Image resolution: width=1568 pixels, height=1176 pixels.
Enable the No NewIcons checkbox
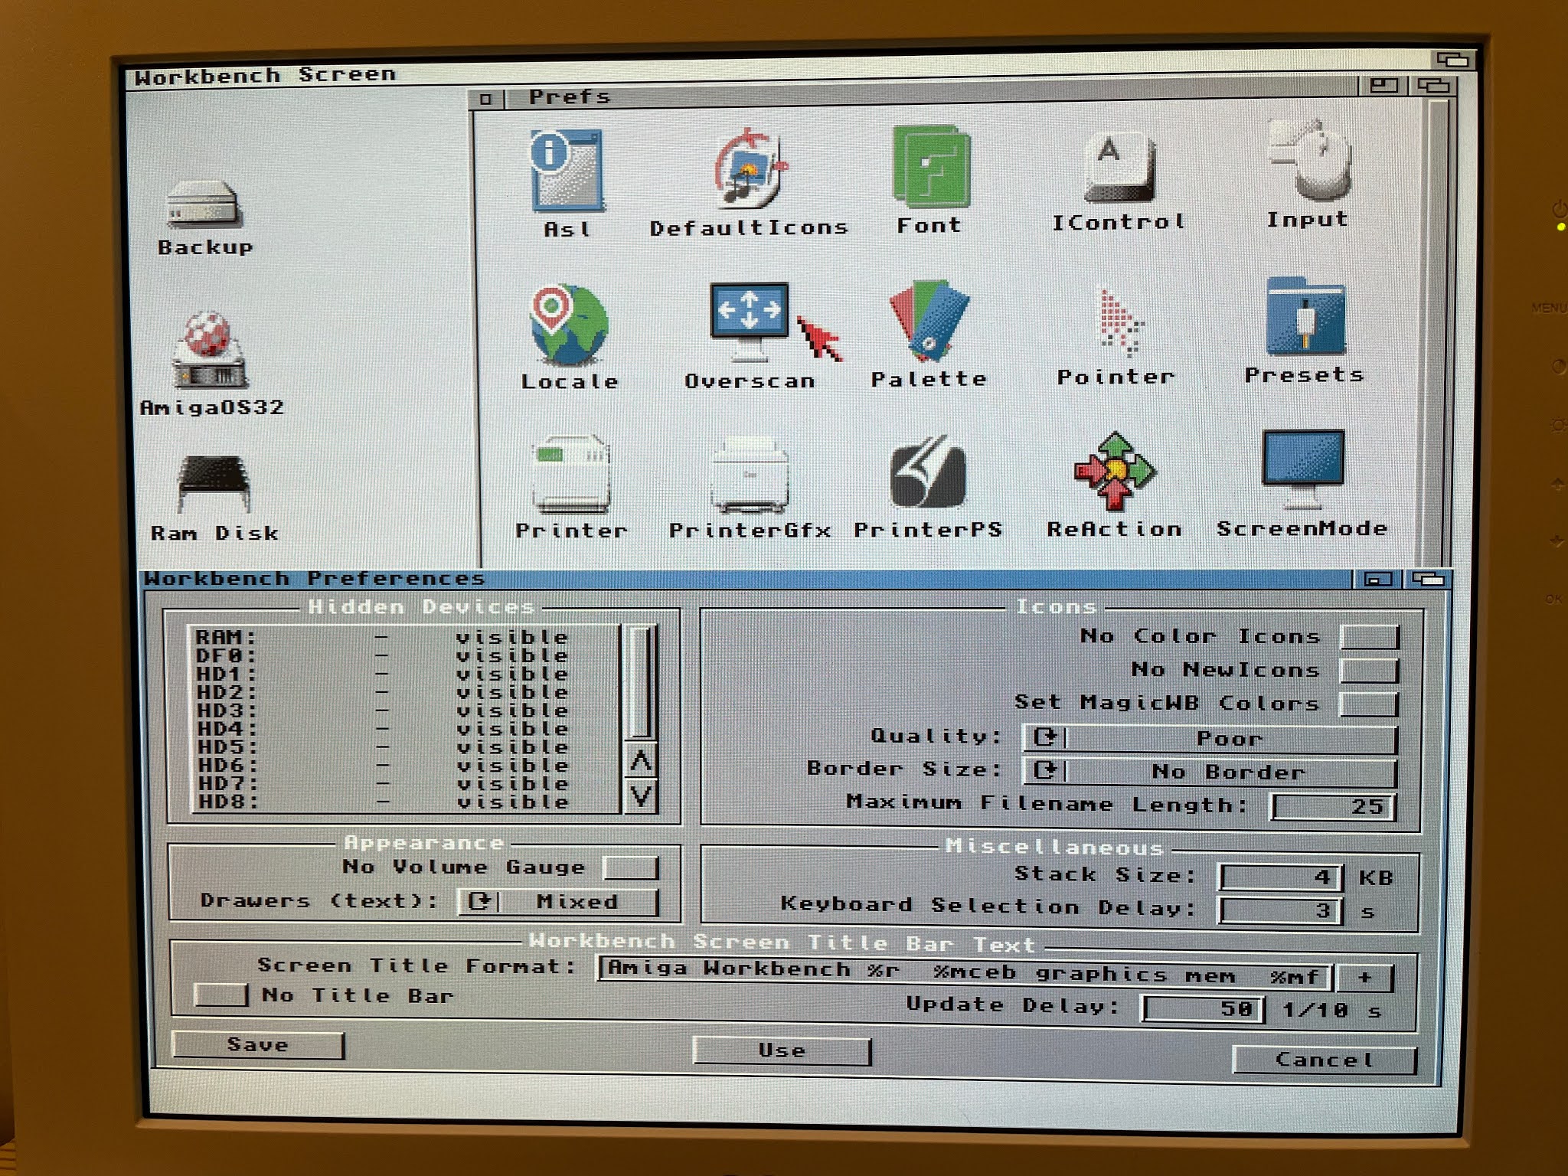[x=1370, y=671]
